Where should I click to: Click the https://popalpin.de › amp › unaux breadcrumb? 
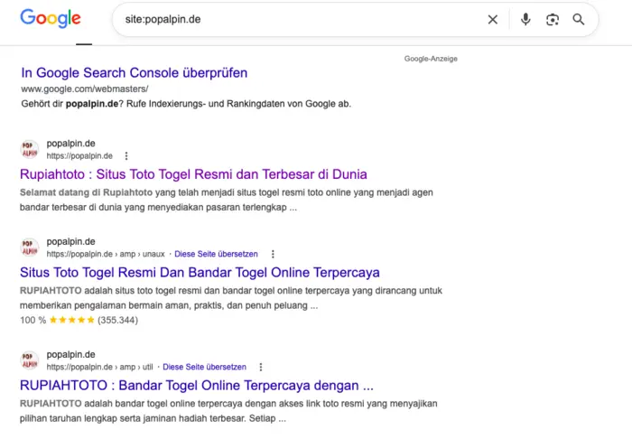[x=106, y=255]
